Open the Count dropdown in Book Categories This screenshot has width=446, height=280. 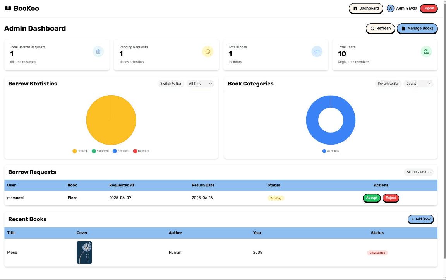click(419, 84)
